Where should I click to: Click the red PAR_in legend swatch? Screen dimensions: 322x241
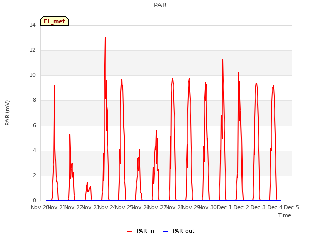click(129, 232)
